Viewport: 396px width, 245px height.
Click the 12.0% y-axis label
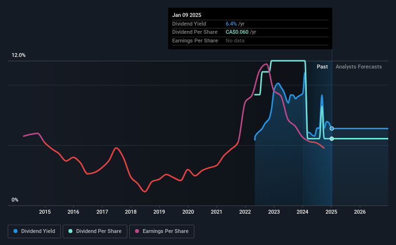tap(18, 55)
